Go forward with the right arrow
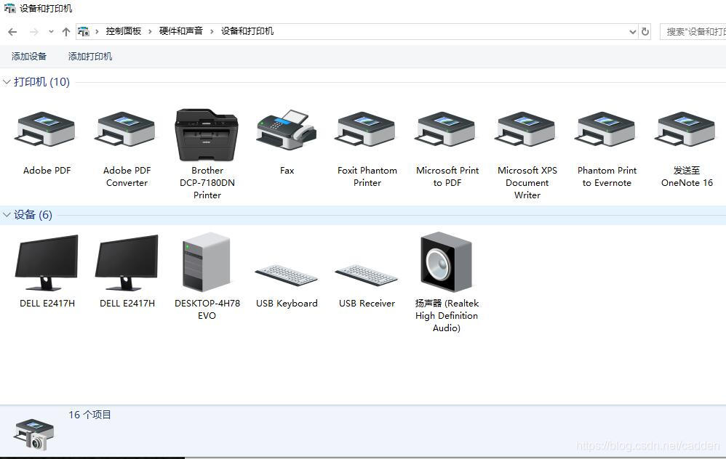 (x=33, y=31)
